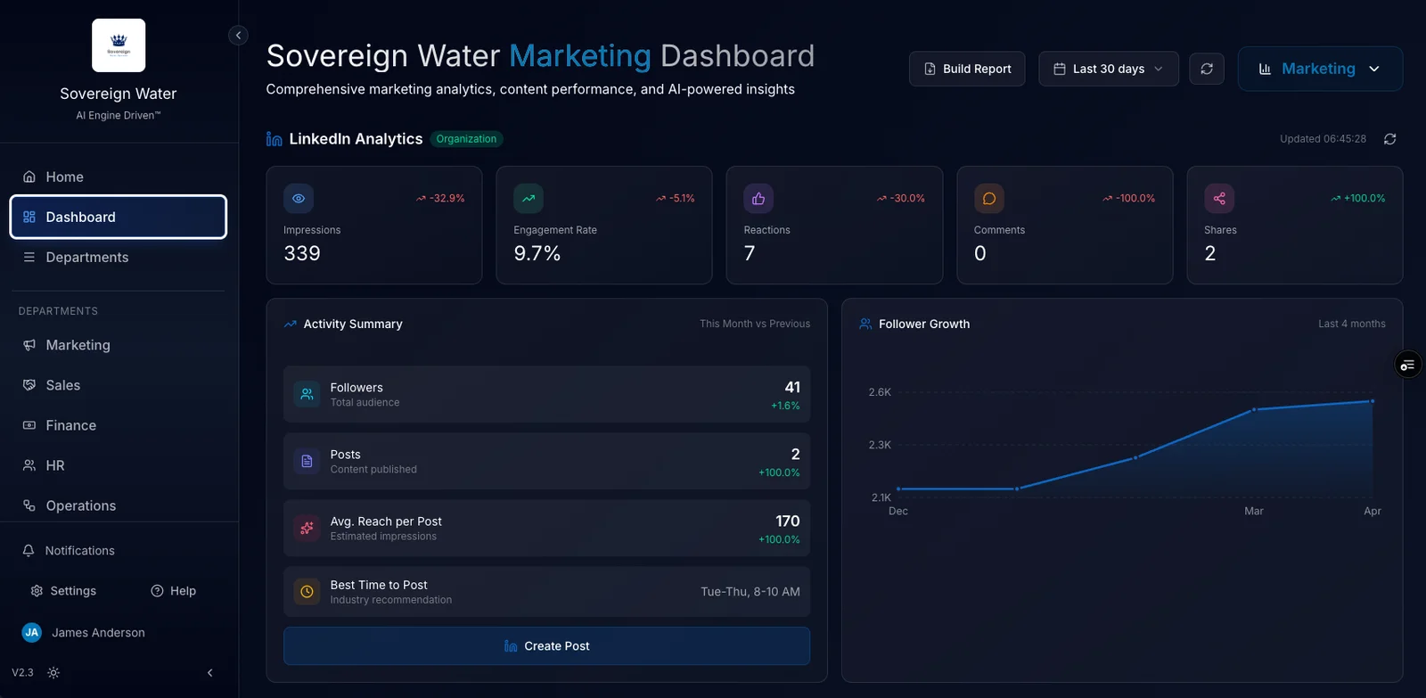
Task: Click the floating panel icon at right edge
Action: (1407, 365)
